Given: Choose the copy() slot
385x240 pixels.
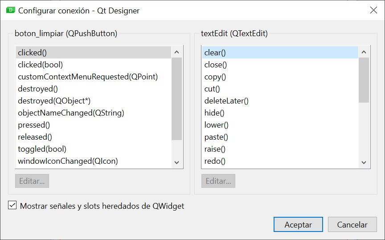Looking at the screenshot, I should [280, 76].
